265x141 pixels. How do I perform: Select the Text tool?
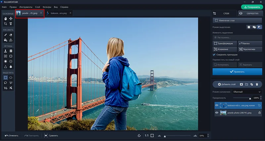tap(11, 24)
